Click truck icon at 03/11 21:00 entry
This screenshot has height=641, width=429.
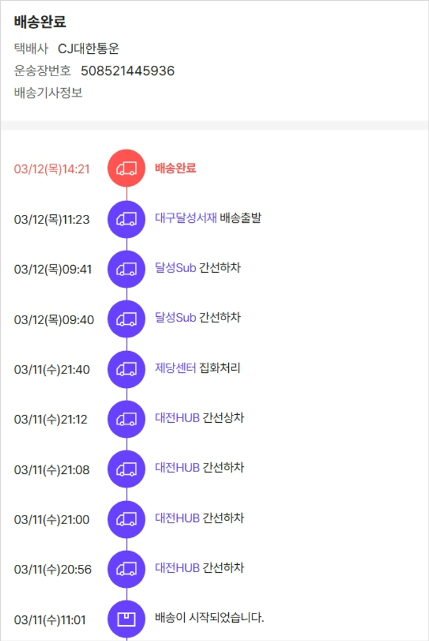pyautogui.click(x=126, y=519)
